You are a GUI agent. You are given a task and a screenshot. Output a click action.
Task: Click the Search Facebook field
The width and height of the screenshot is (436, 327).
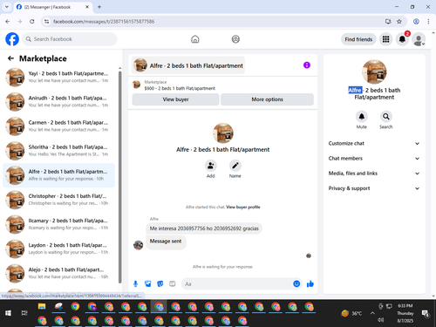[70, 39]
